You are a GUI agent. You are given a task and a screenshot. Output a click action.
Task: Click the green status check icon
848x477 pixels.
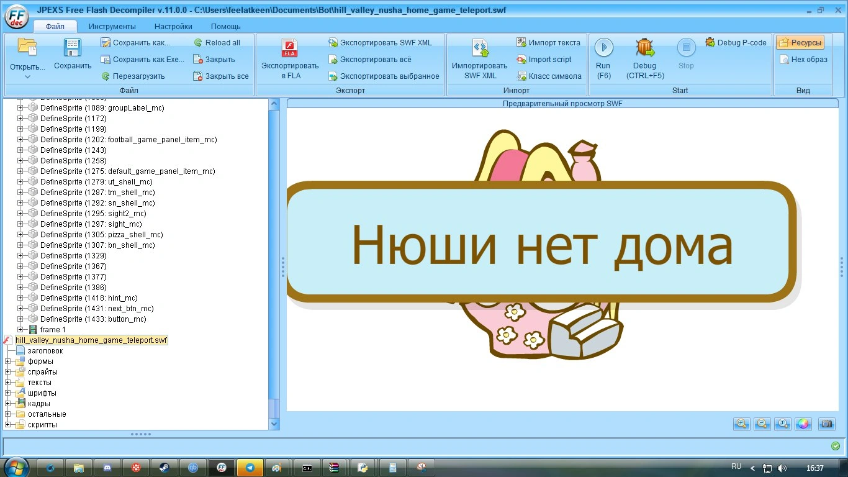click(836, 446)
